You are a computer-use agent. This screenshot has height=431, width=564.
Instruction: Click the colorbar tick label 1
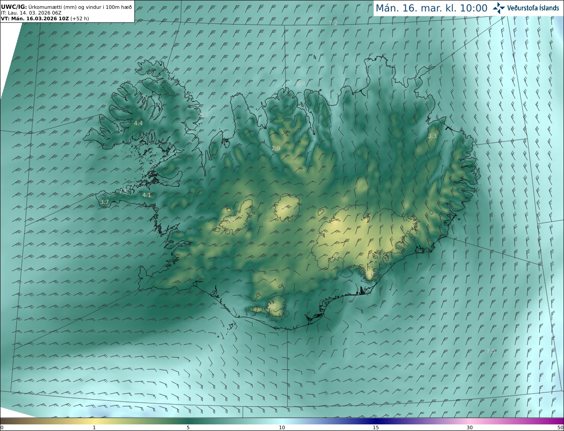(x=94, y=427)
